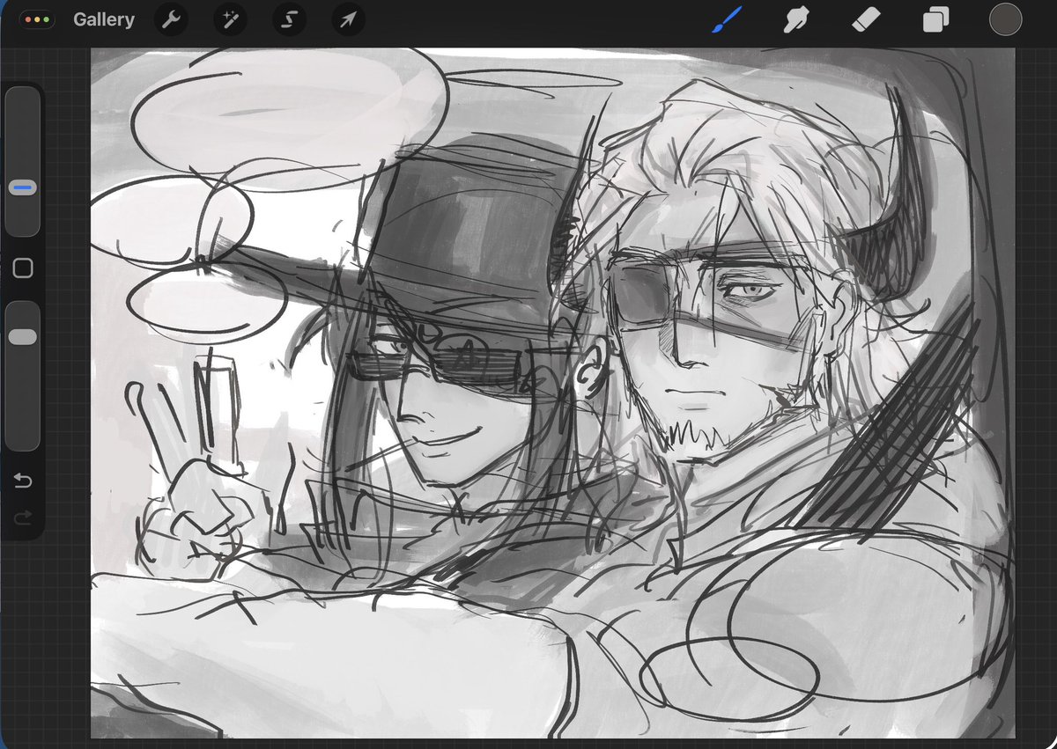This screenshot has width=1057, height=749.
Task: Select the Brush tool
Action: (727, 18)
